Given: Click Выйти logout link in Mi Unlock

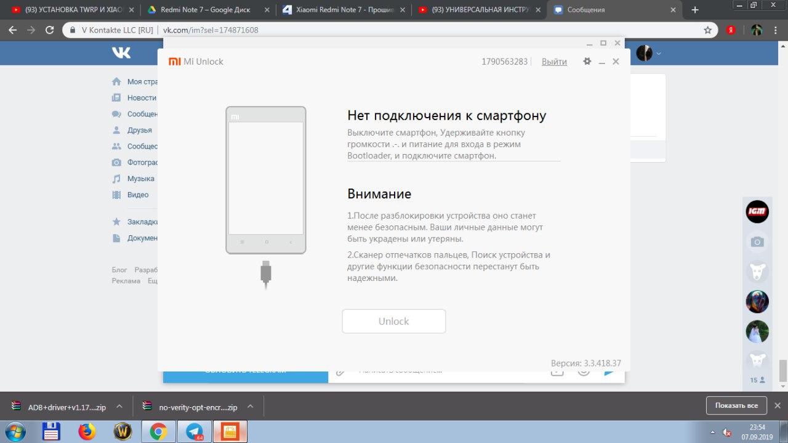Looking at the screenshot, I should [x=554, y=62].
